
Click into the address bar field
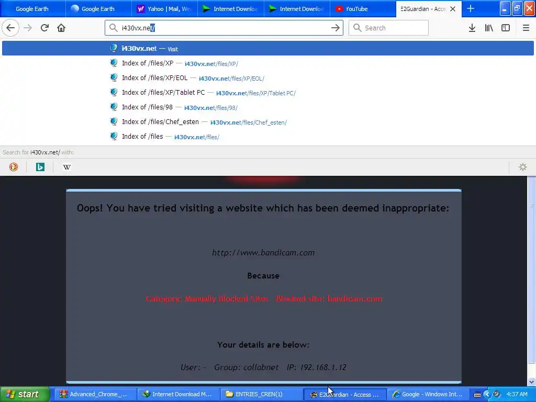click(224, 28)
